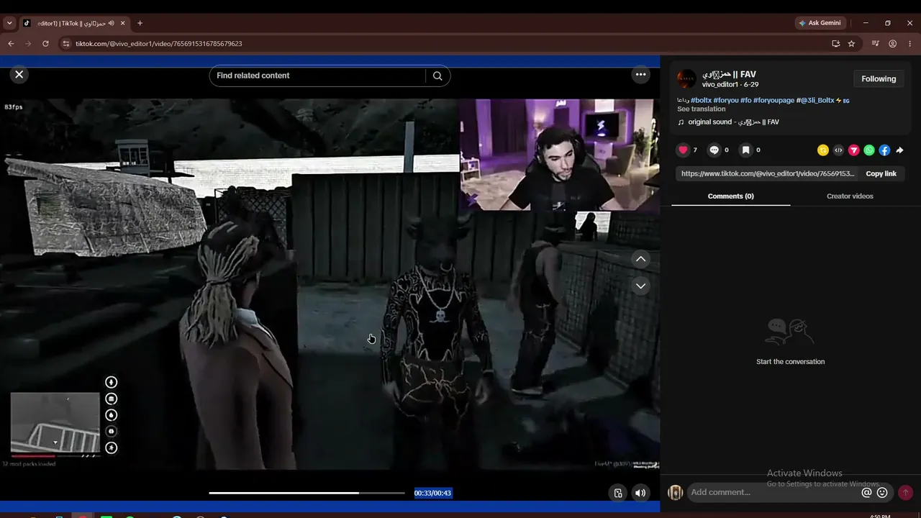Toggle the floating player icon

(617, 493)
